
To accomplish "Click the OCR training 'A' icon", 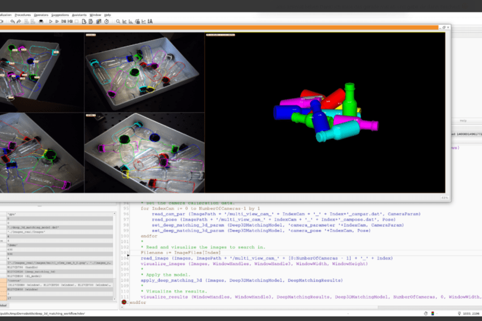I will (150, 22).
